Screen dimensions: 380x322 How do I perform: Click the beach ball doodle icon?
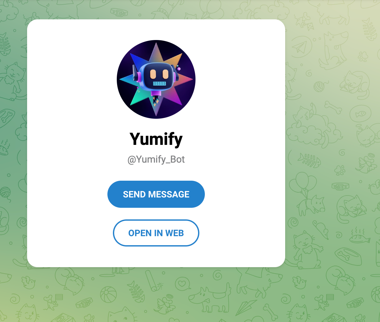[x=108, y=295]
